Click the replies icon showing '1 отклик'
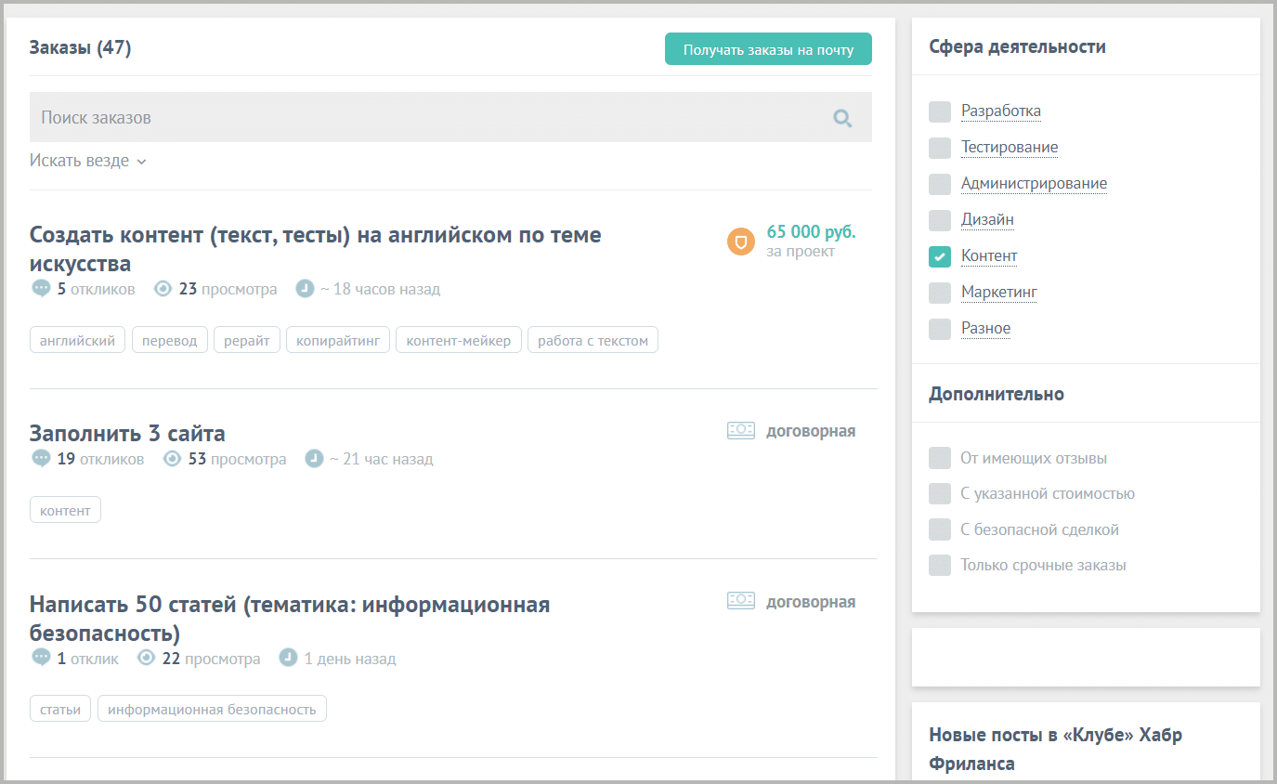The height and width of the screenshot is (784, 1277). [x=41, y=658]
